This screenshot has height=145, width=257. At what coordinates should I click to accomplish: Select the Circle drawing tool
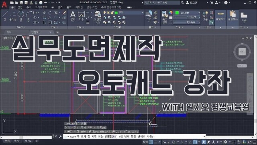tap(21, 15)
